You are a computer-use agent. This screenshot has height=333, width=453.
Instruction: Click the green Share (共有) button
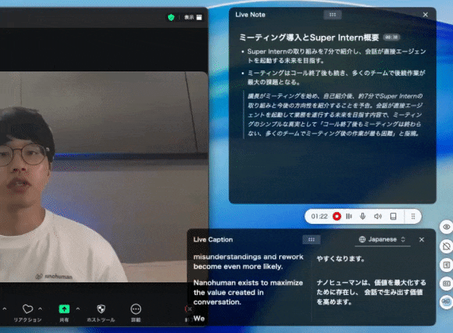[x=64, y=309]
